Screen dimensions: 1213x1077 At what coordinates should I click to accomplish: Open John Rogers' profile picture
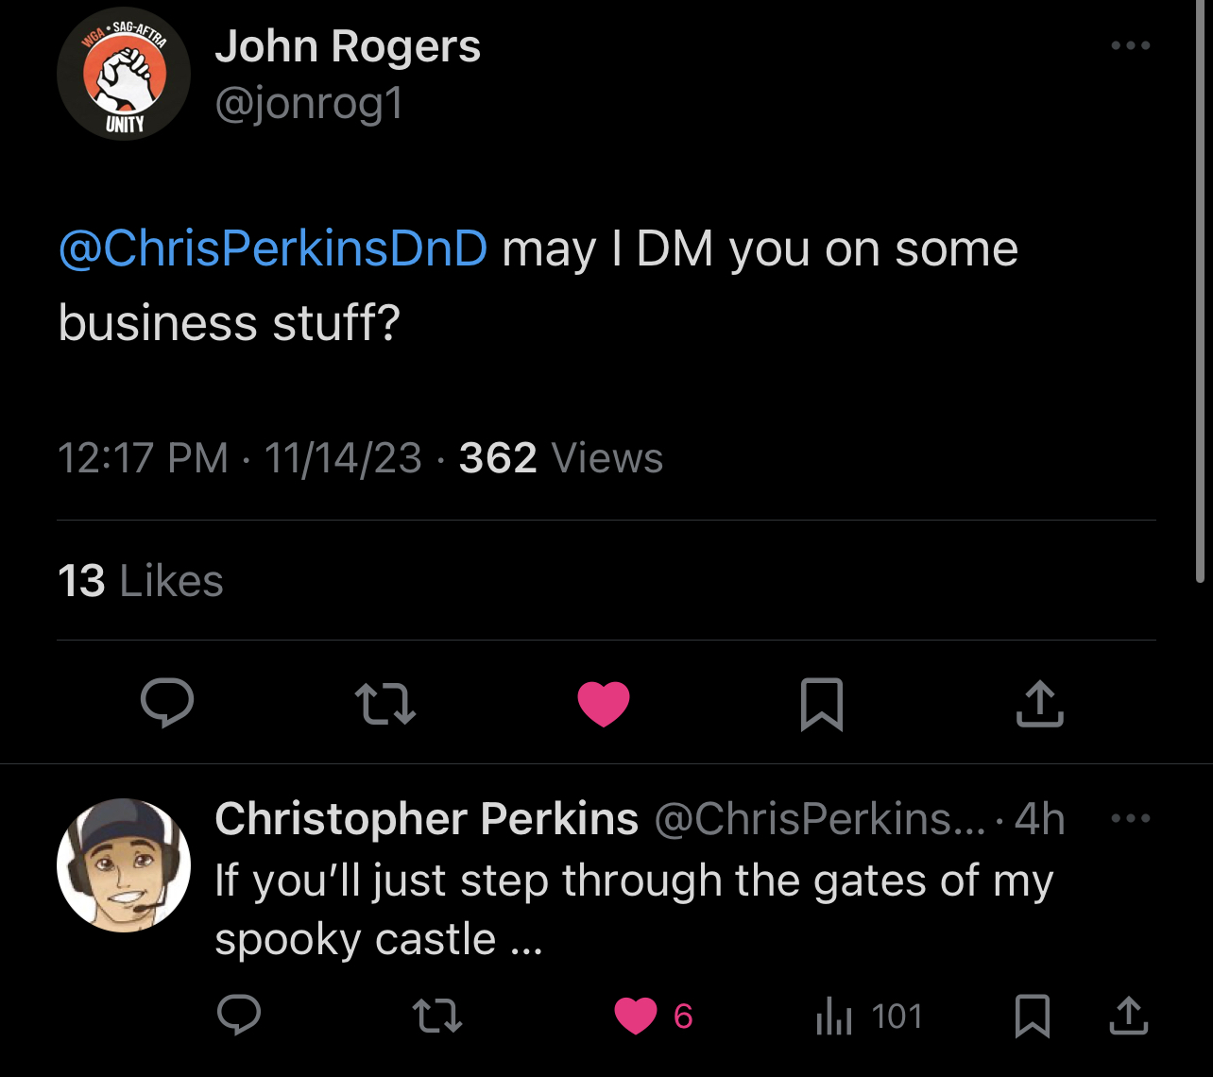pos(124,74)
